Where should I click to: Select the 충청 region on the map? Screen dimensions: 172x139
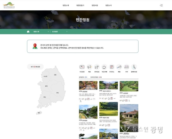[x=46, y=86]
